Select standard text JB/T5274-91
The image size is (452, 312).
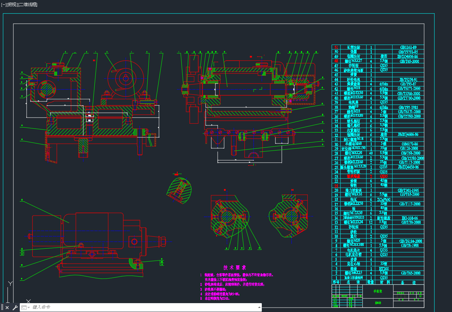(x=408, y=80)
